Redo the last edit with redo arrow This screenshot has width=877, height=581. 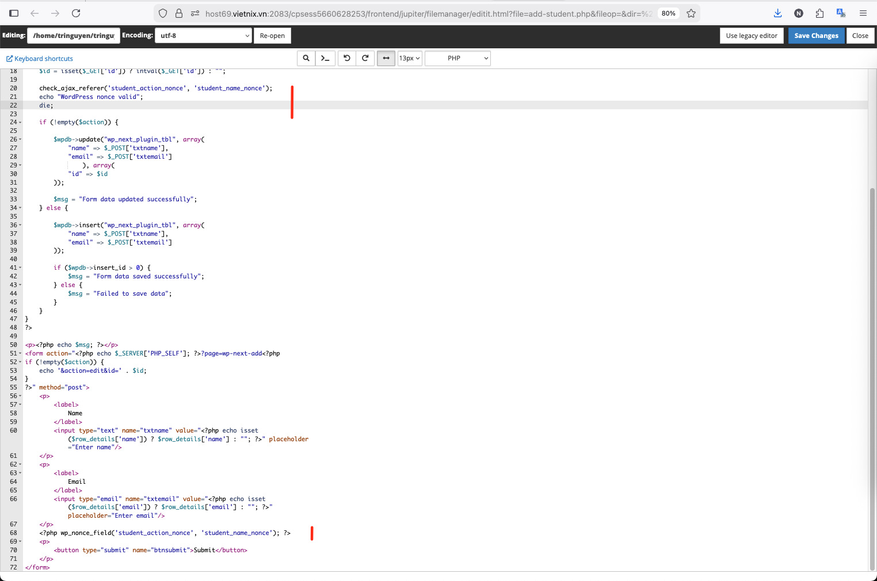coord(365,58)
